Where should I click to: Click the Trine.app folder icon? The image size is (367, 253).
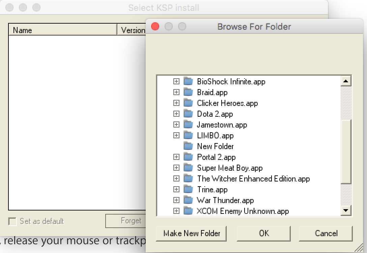point(188,189)
